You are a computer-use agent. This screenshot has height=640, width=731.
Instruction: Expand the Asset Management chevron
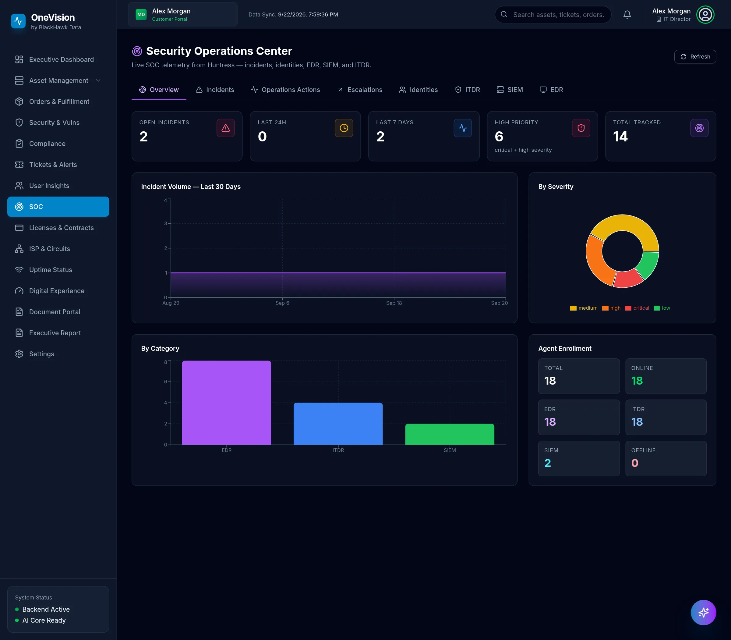98,80
